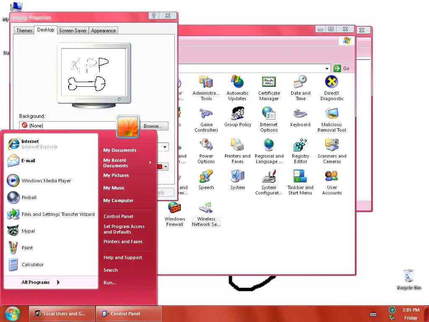Click the on-screen keyboard tray icon
This screenshot has width=429, height=322.
373,314
